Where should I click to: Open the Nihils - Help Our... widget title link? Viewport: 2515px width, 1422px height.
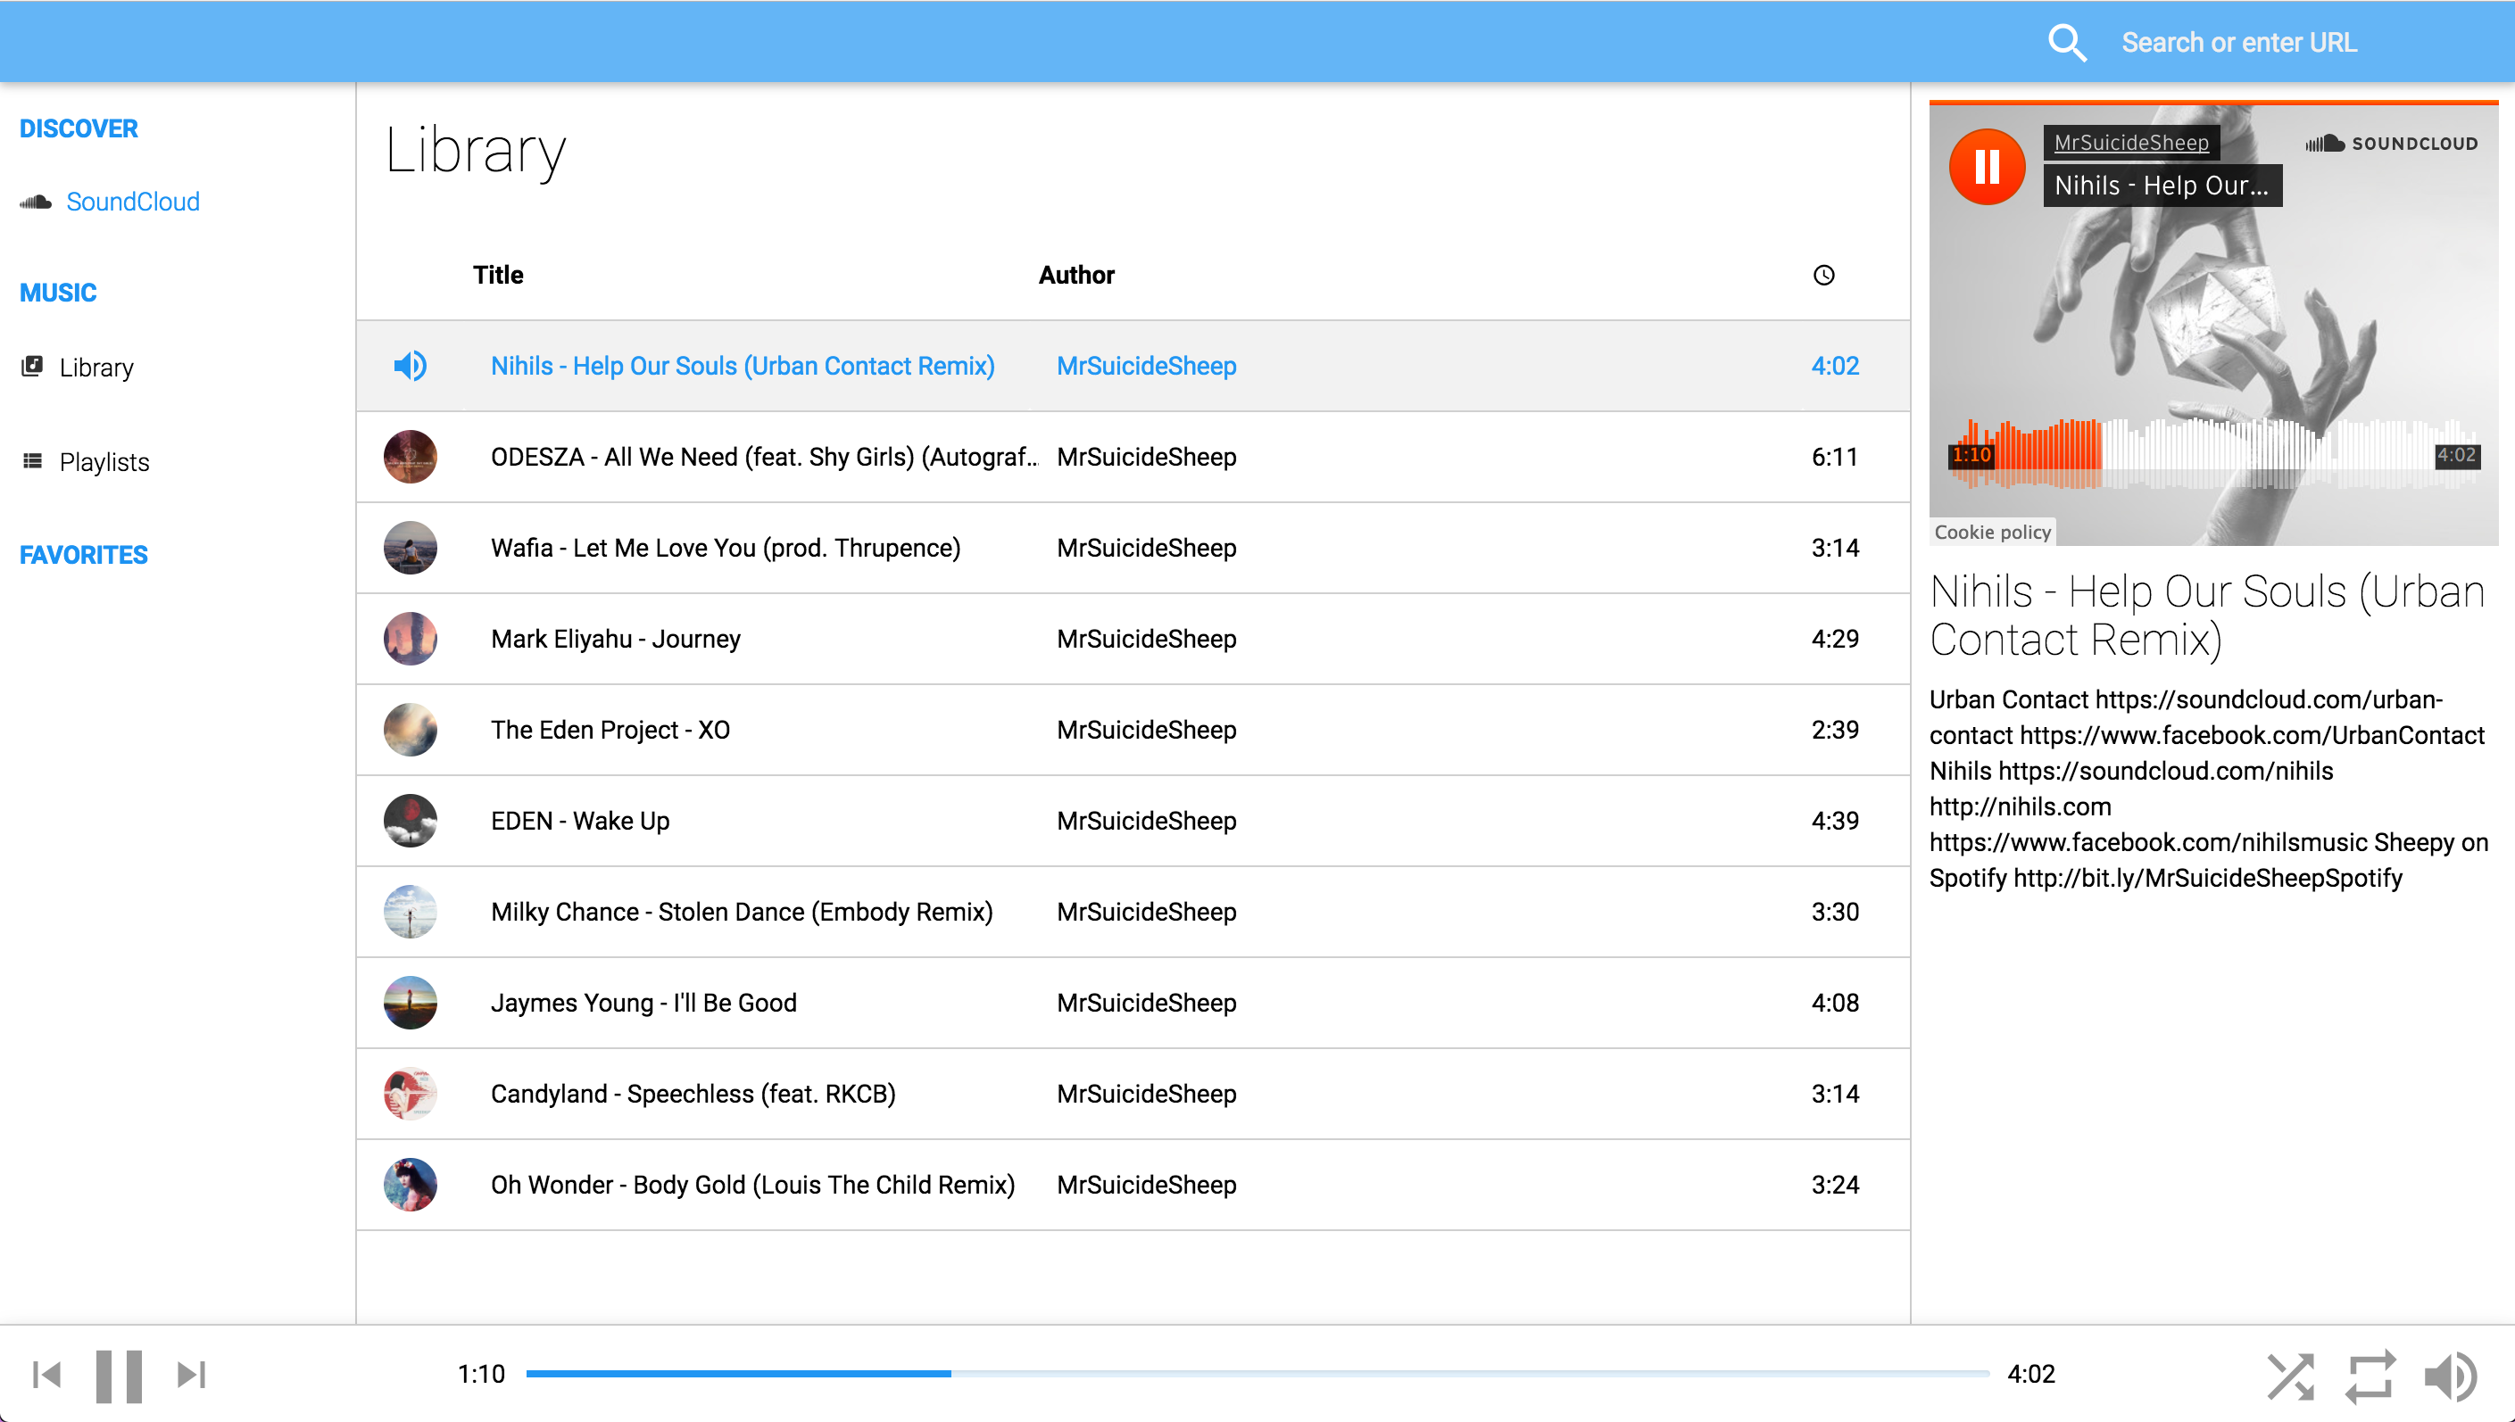pos(2162,185)
